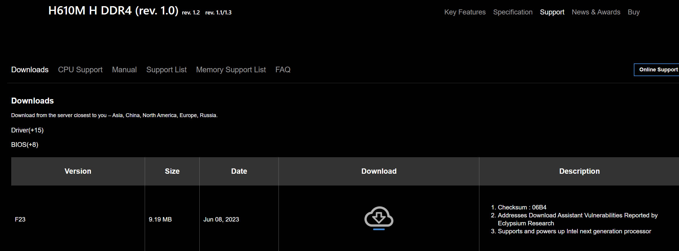Screen dimensions: 679x251
Task: Select Support in top navigation
Action: 552,12
